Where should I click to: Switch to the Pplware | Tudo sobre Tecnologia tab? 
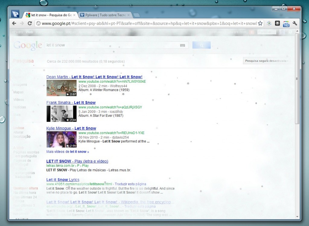(105, 15)
